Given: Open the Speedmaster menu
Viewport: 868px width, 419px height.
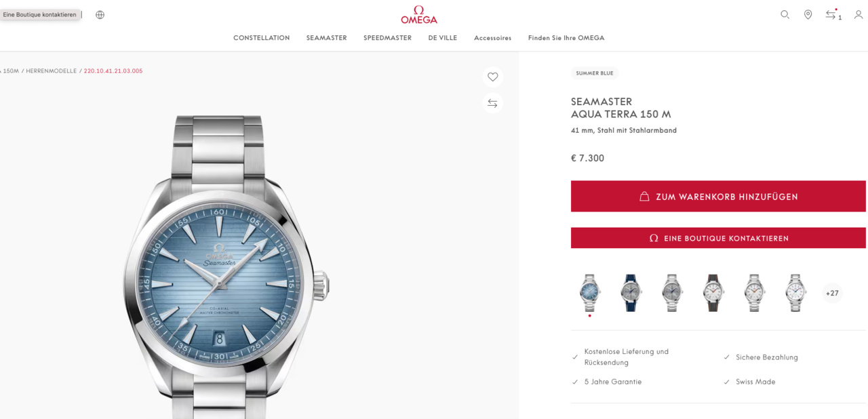Looking at the screenshot, I should point(387,38).
